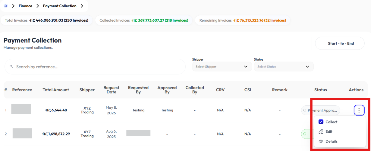Open the Select Shipper dropdown
Image resolution: width=371 pixels, height=151 pixels.
(222, 67)
